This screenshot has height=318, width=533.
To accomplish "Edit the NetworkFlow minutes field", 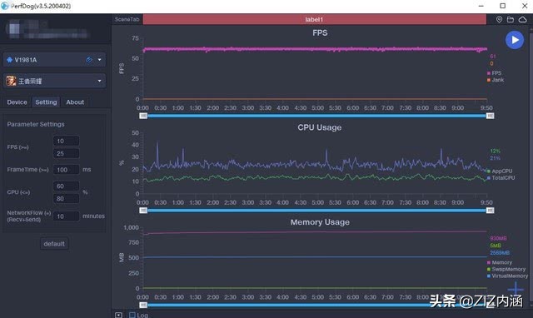I will point(67,216).
